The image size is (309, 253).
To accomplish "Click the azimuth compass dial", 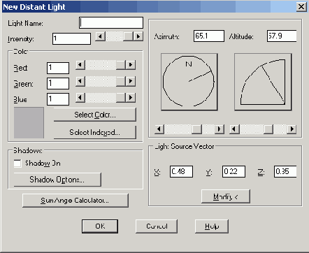I will [189, 82].
